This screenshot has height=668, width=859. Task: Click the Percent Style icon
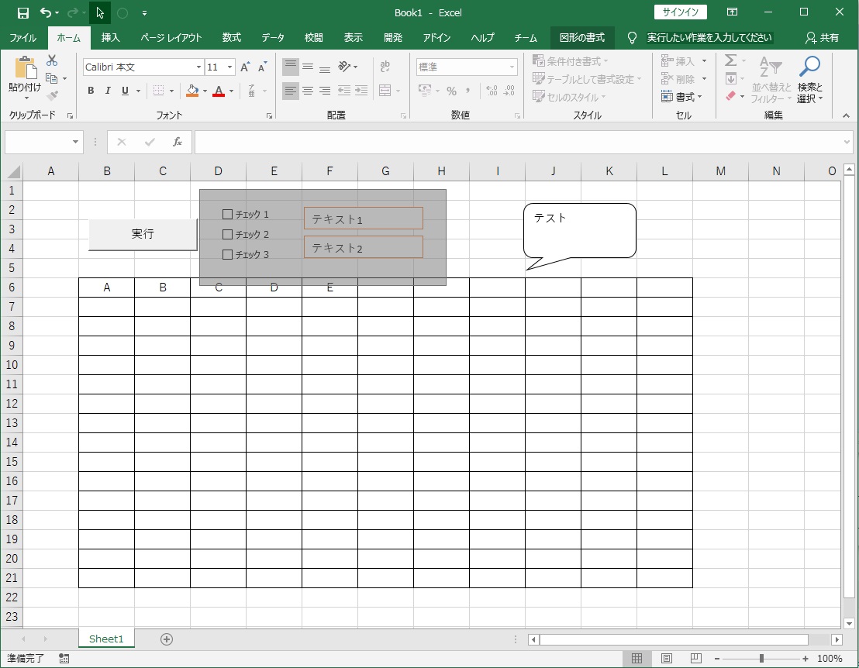451,91
